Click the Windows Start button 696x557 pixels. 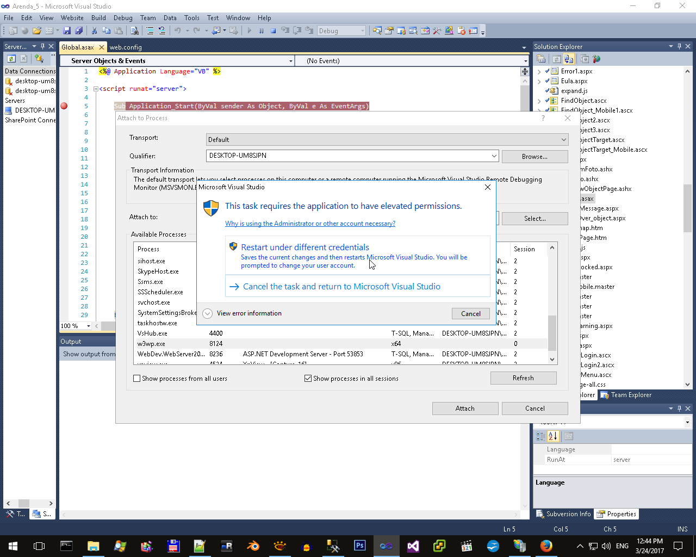click(x=13, y=546)
